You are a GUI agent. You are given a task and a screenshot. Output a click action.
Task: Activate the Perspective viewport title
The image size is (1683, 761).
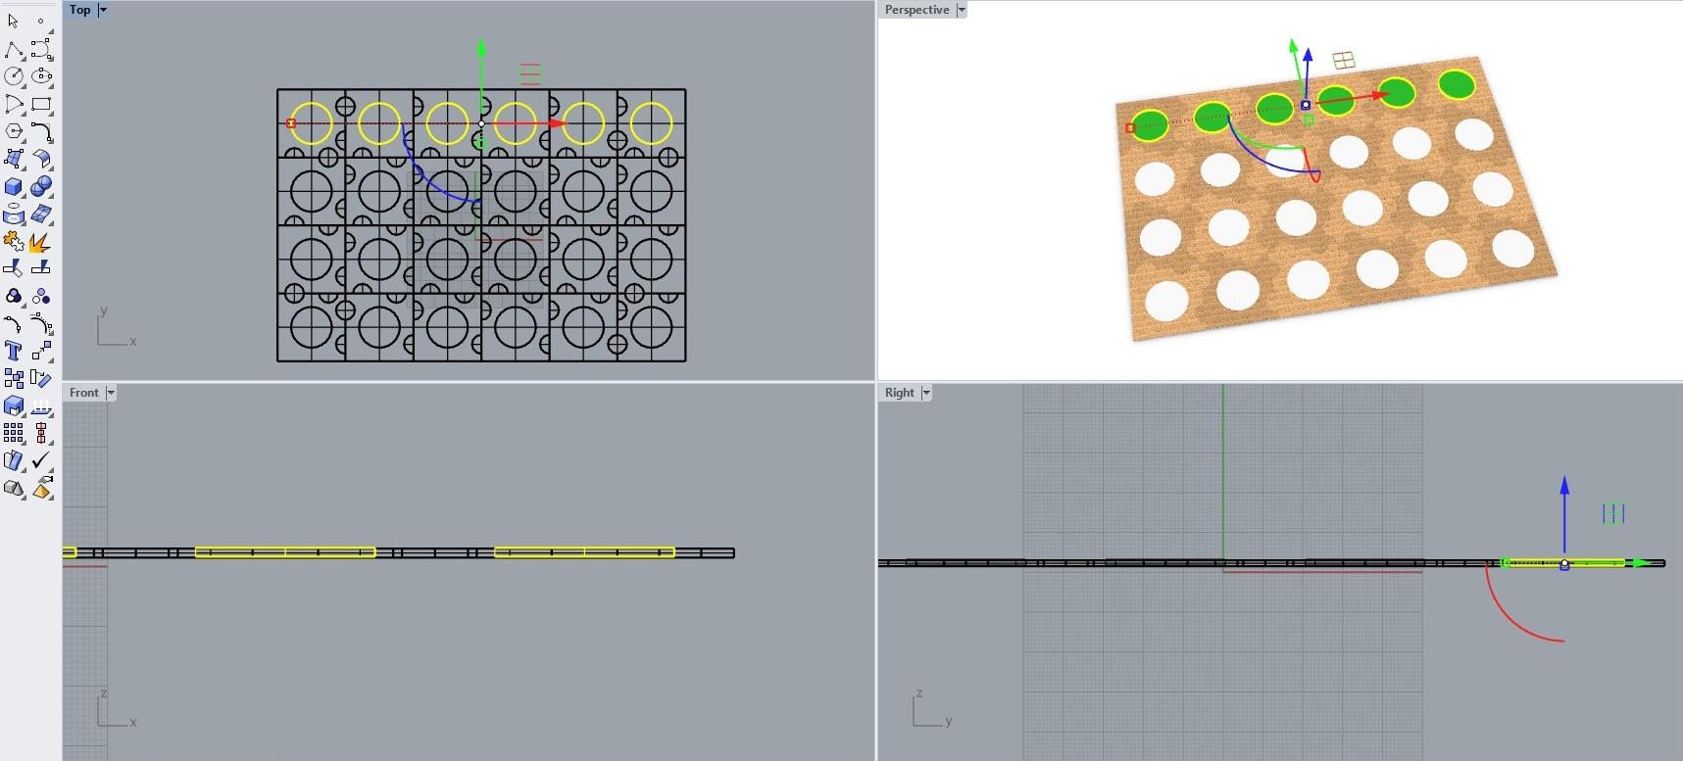click(917, 10)
